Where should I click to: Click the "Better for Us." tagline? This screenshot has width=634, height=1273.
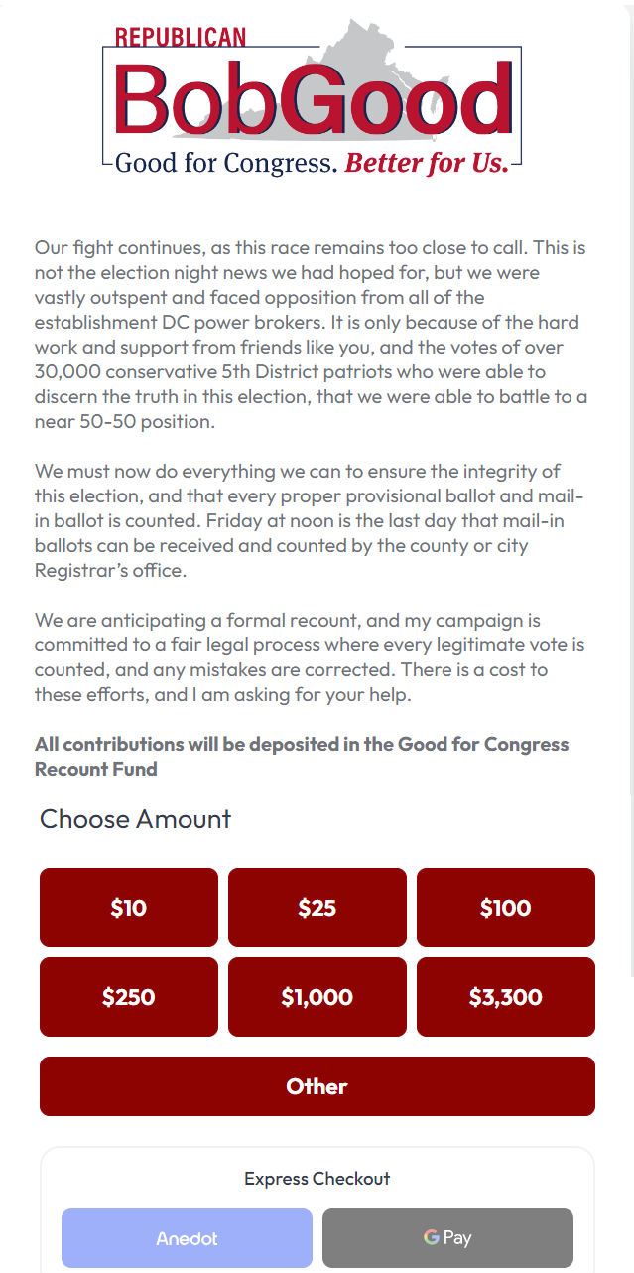(x=427, y=163)
